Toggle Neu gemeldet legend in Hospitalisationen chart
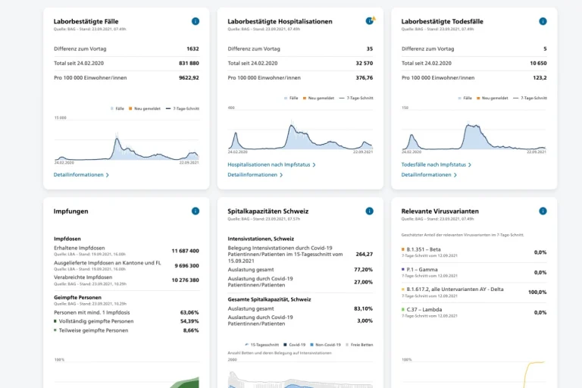The image size is (582, 388). pos(318,98)
